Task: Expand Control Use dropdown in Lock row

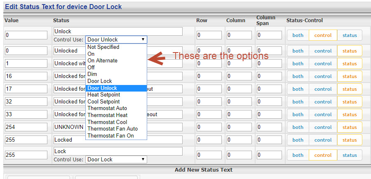Action: click(116, 159)
